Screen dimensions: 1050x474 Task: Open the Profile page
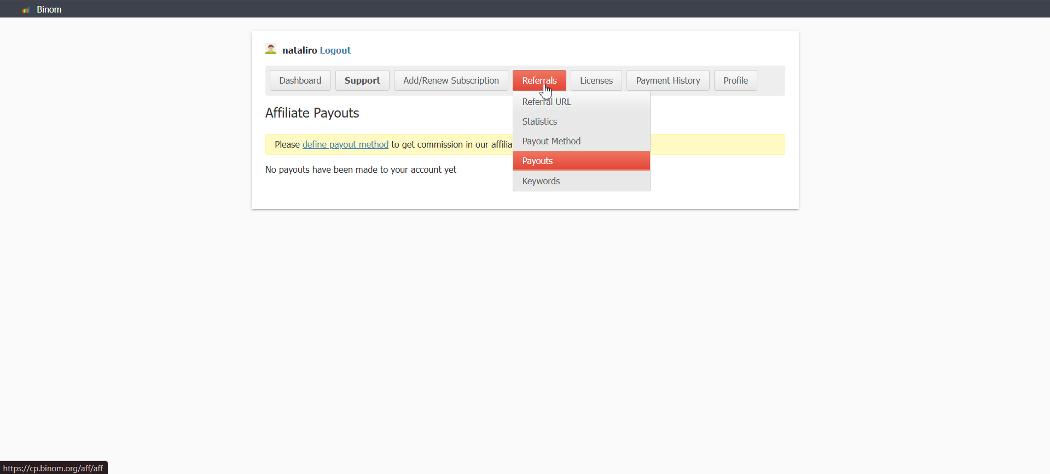click(x=735, y=80)
